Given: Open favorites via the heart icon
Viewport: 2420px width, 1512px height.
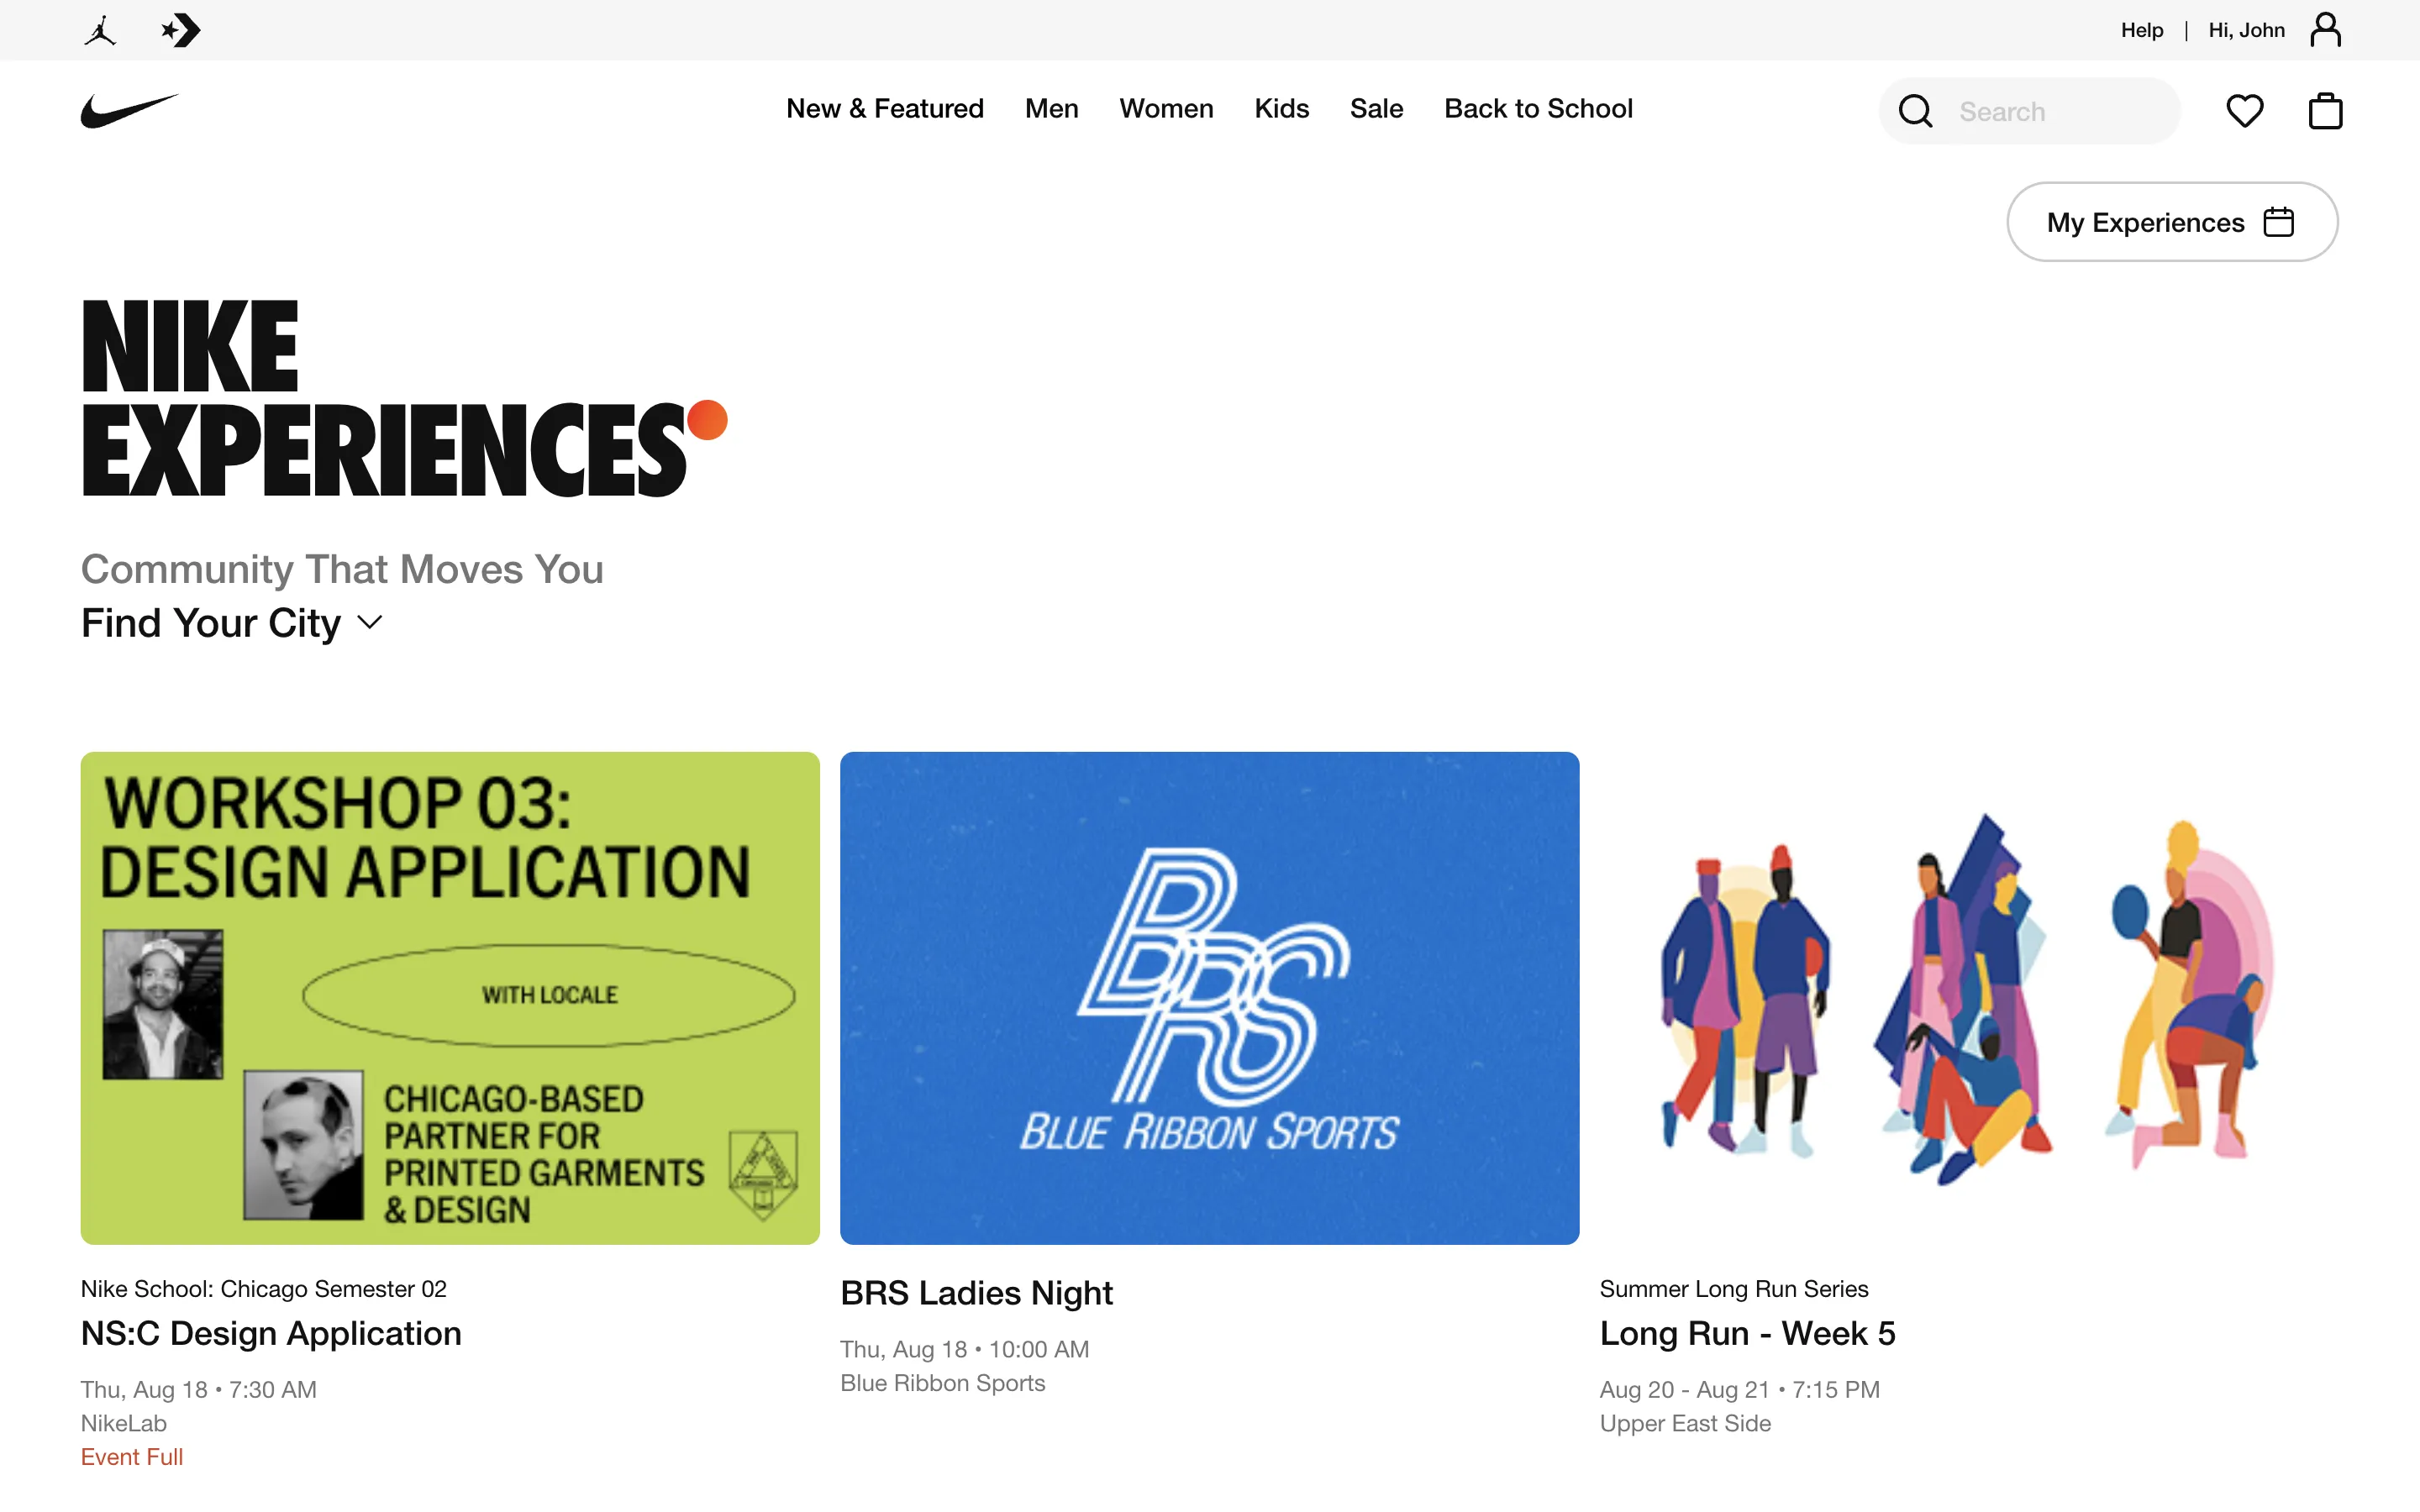Looking at the screenshot, I should click(2244, 111).
